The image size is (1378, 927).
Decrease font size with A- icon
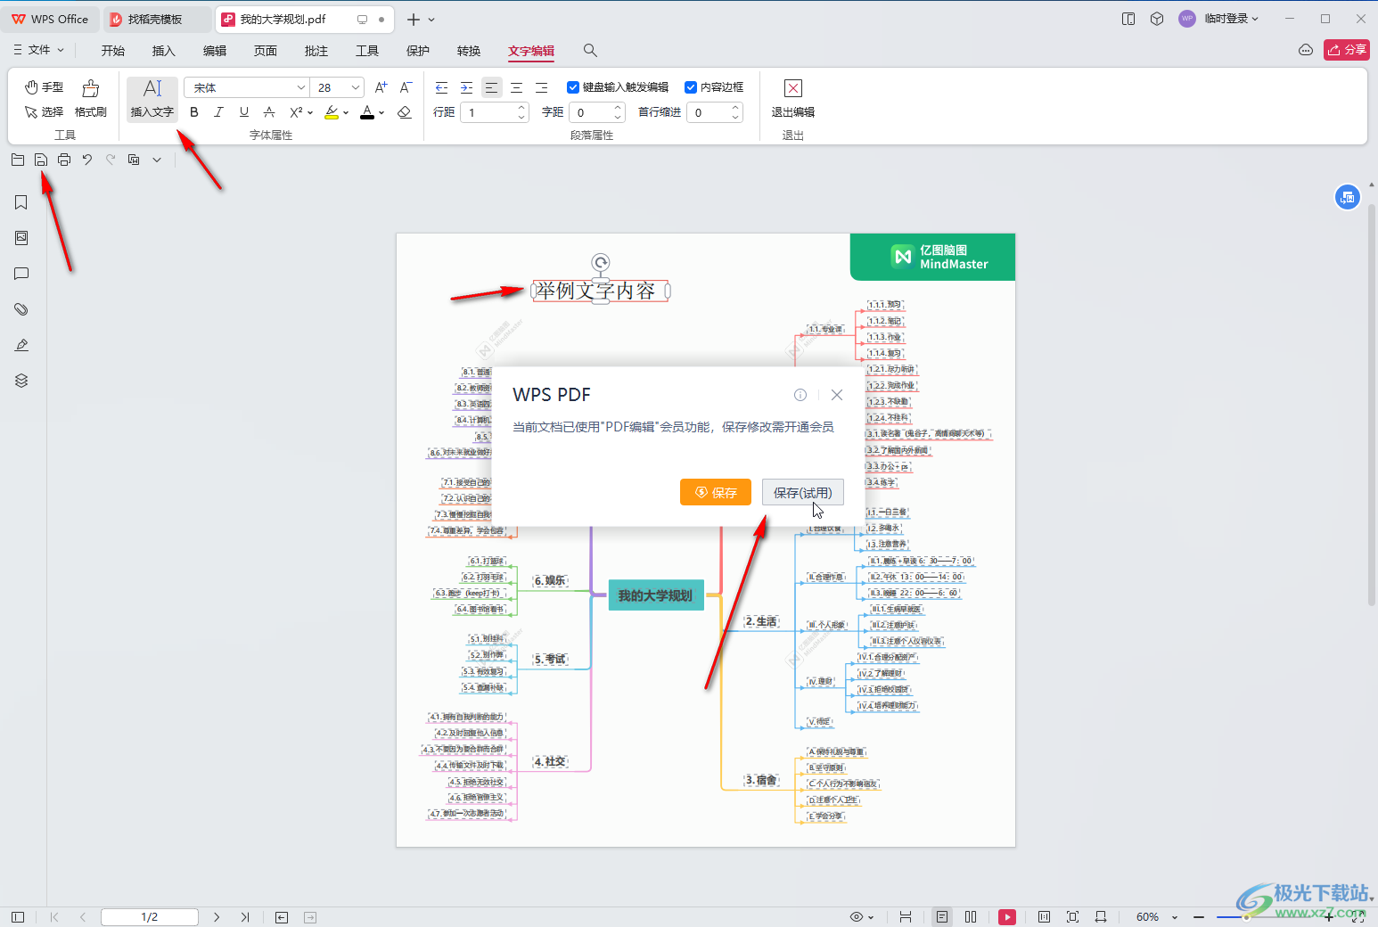[406, 87]
